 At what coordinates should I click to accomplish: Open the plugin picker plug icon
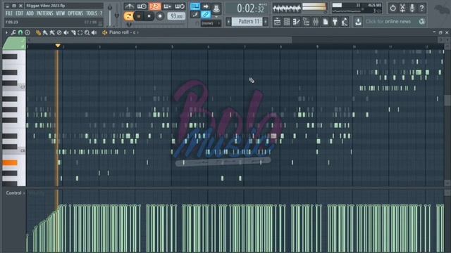click(335, 22)
